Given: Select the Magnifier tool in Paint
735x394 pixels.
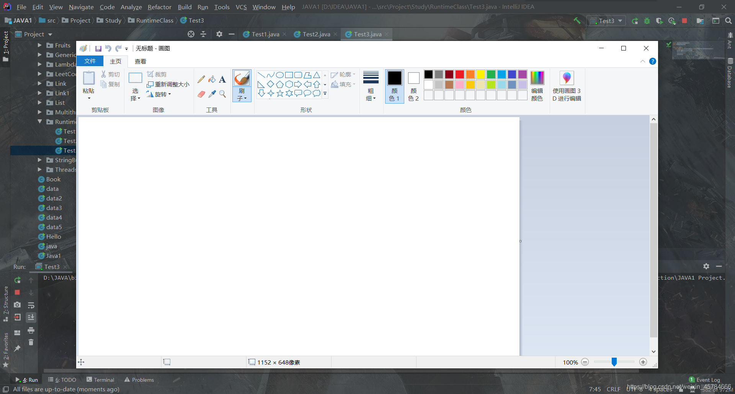Looking at the screenshot, I should coord(222,94).
